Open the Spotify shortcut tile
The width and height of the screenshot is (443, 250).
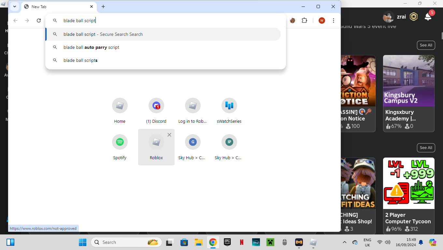(x=120, y=147)
